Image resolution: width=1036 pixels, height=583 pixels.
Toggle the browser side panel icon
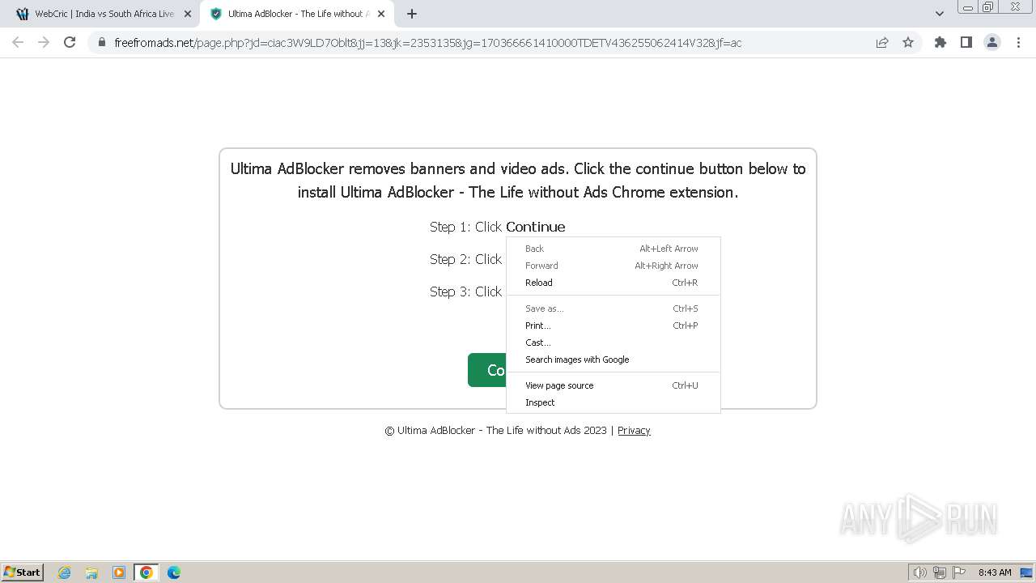(x=966, y=42)
